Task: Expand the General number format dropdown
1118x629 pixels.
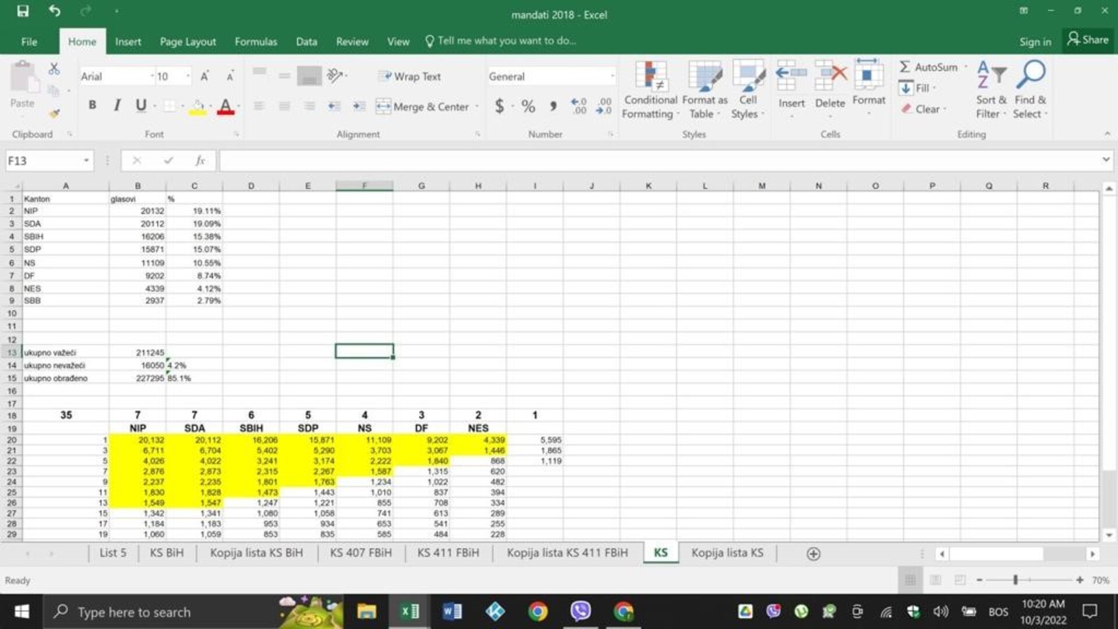Action: pyautogui.click(x=612, y=76)
